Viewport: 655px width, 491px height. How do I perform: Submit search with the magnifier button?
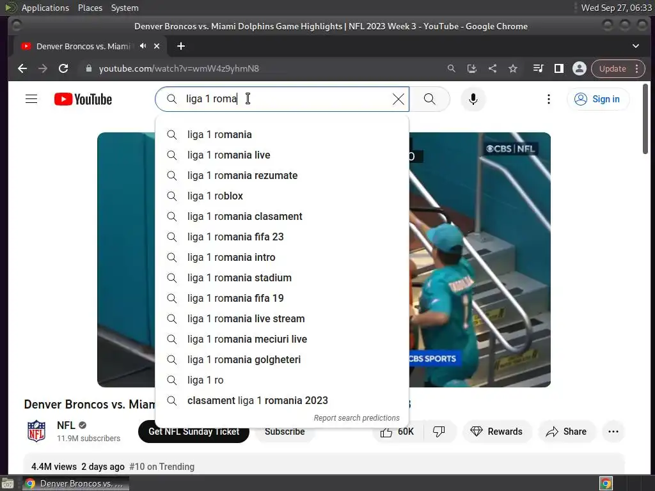[x=429, y=99]
